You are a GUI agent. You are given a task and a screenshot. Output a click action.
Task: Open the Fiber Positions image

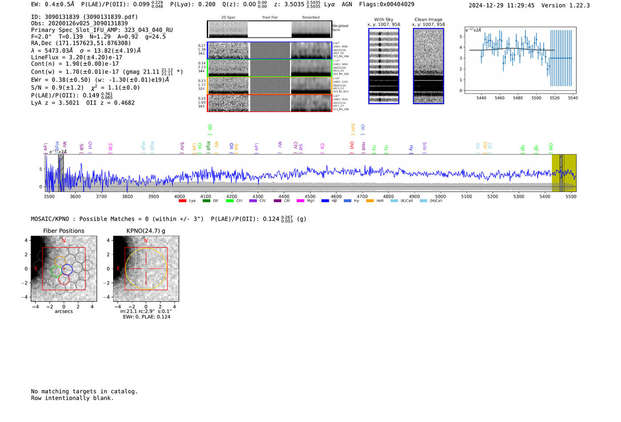click(64, 268)
